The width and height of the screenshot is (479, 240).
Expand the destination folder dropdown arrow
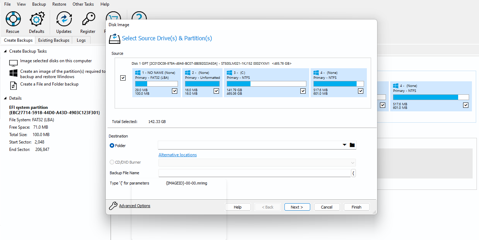point(345,145)
